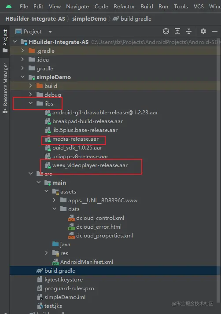Collapse the data folder

click(54, 209)
